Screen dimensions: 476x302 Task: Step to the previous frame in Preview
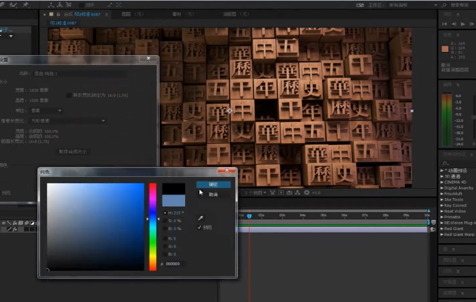click(453, 24)
